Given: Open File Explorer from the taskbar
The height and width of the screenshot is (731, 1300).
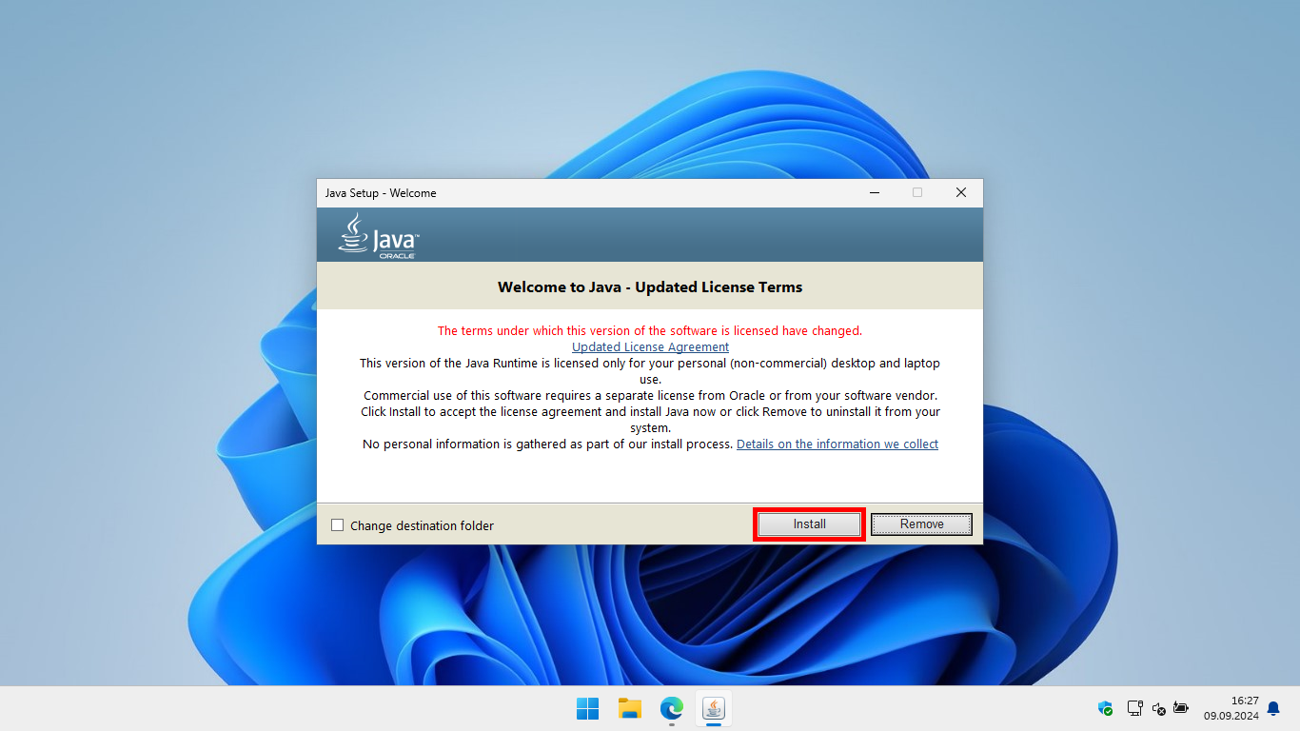Looking at the screenshot, I should tap(629, 708).
